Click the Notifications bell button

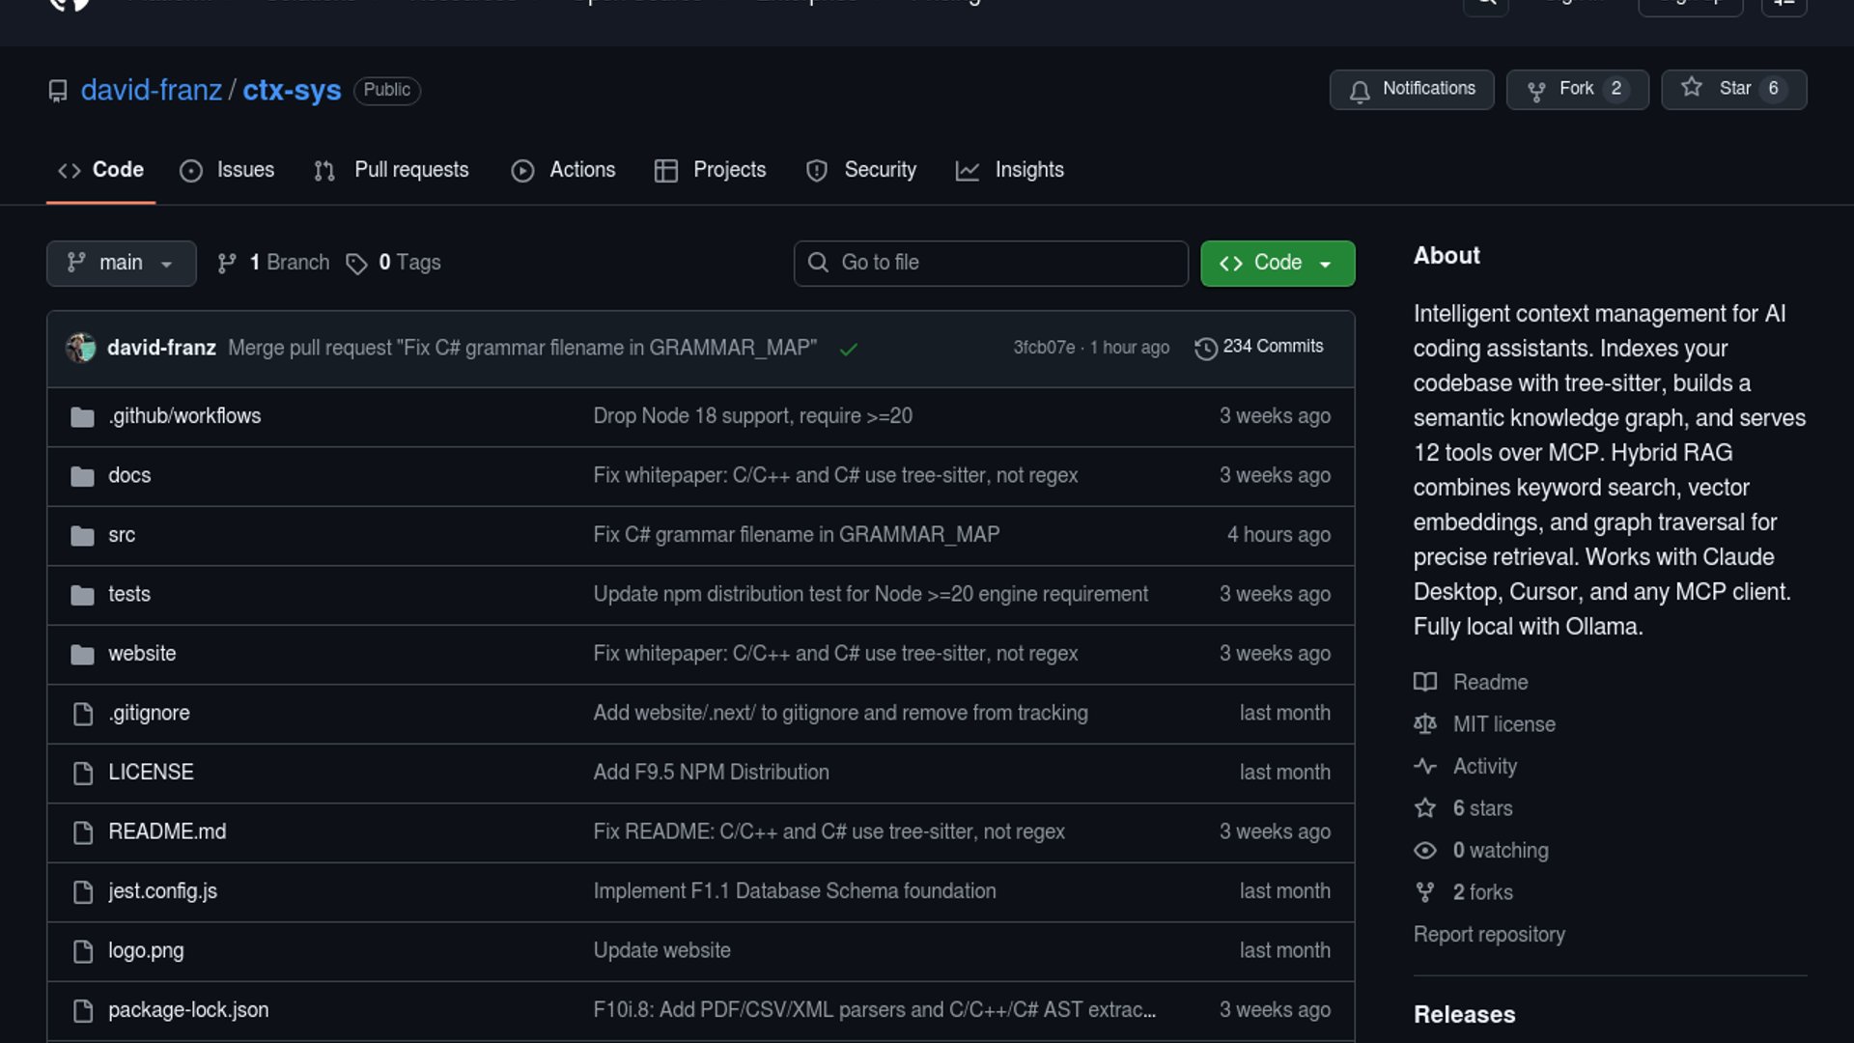[x=1411, y=89]
